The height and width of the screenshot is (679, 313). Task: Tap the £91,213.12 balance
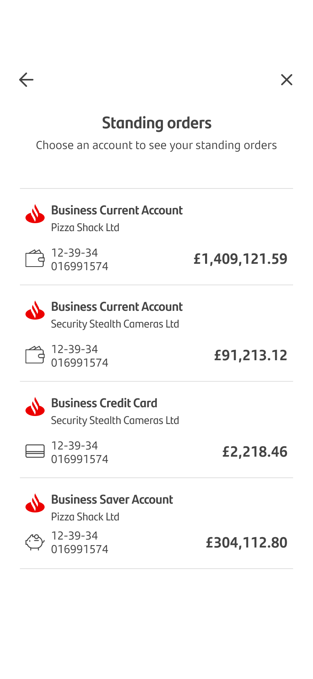pos(250,355)
